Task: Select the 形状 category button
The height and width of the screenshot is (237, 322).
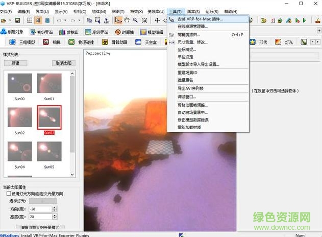Action: coord(258,42)
